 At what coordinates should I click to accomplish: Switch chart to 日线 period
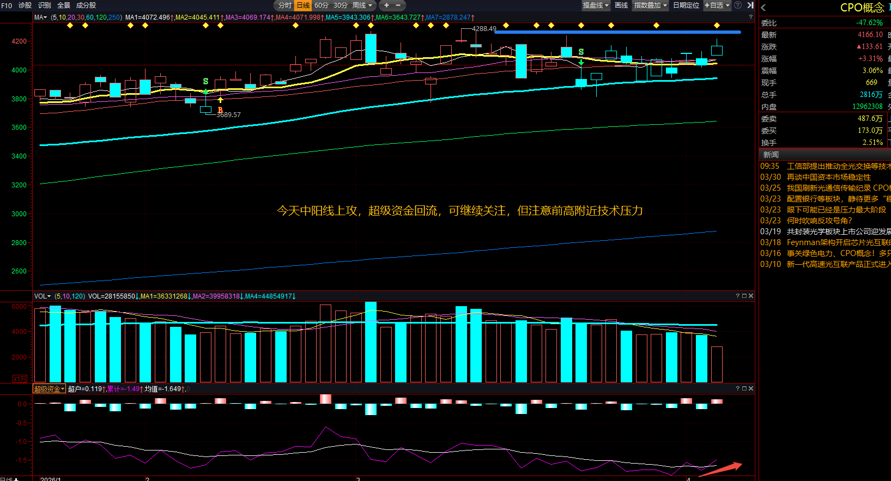302,5
